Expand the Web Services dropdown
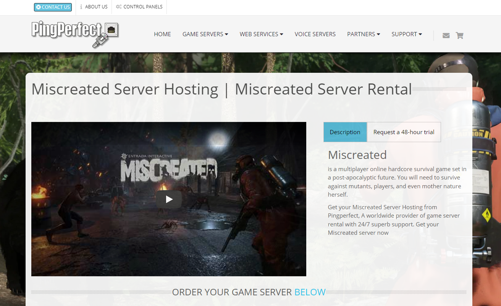The height and width of the screenshot is (306, 501). point(262,34)
